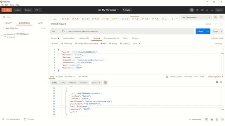This screenshot has height=126, width=225.
Task: Open the request Headers (8) tab
Action: pyautogui.click(x=84, y=38)
